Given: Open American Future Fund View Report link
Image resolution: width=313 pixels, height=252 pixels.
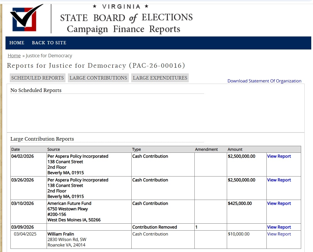Looking at the screenshot, I should (x=279, y=203).
